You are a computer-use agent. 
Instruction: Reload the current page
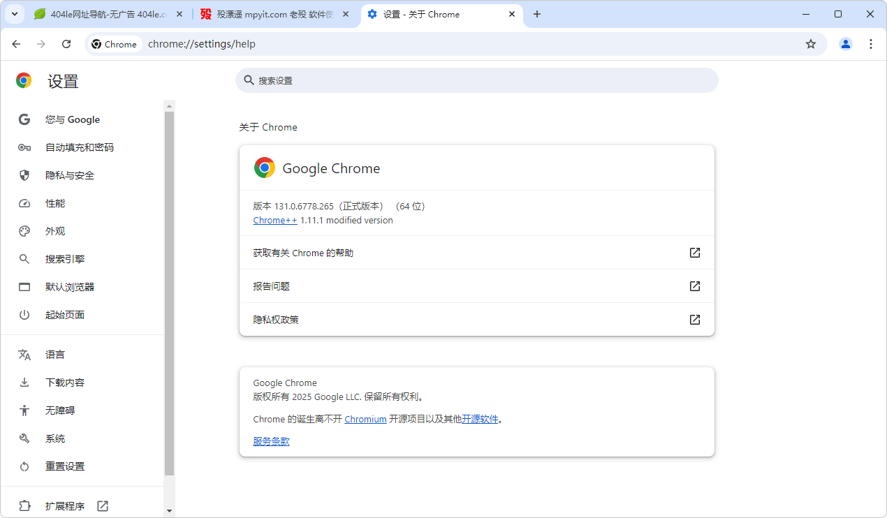pos(66,44)
